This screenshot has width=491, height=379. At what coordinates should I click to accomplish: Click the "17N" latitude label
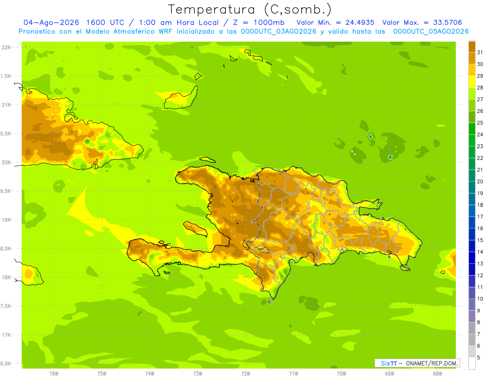[x=6, y=335]
